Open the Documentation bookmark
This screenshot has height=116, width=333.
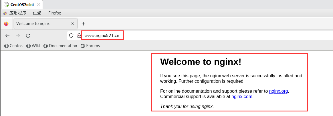pos(60,46)
